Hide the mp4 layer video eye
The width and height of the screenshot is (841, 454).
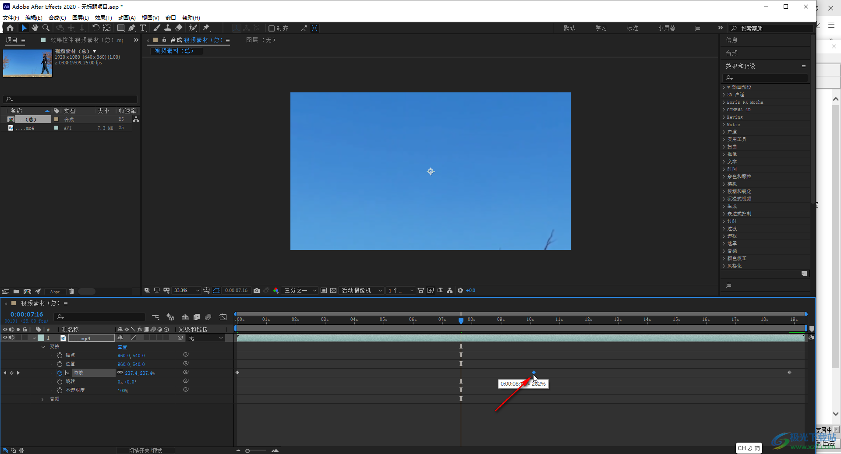(5, 338)
